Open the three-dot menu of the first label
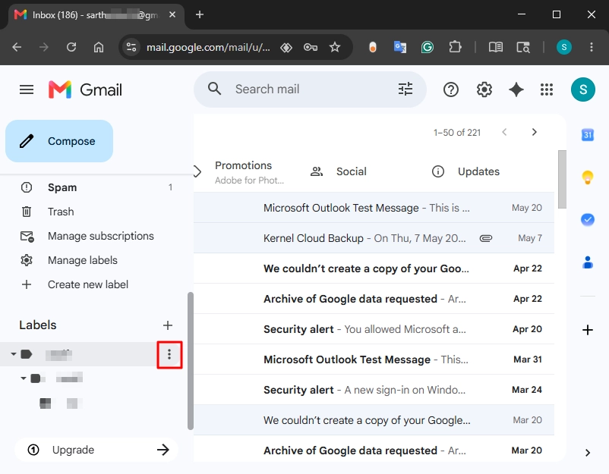 click(x=169, y=354)
